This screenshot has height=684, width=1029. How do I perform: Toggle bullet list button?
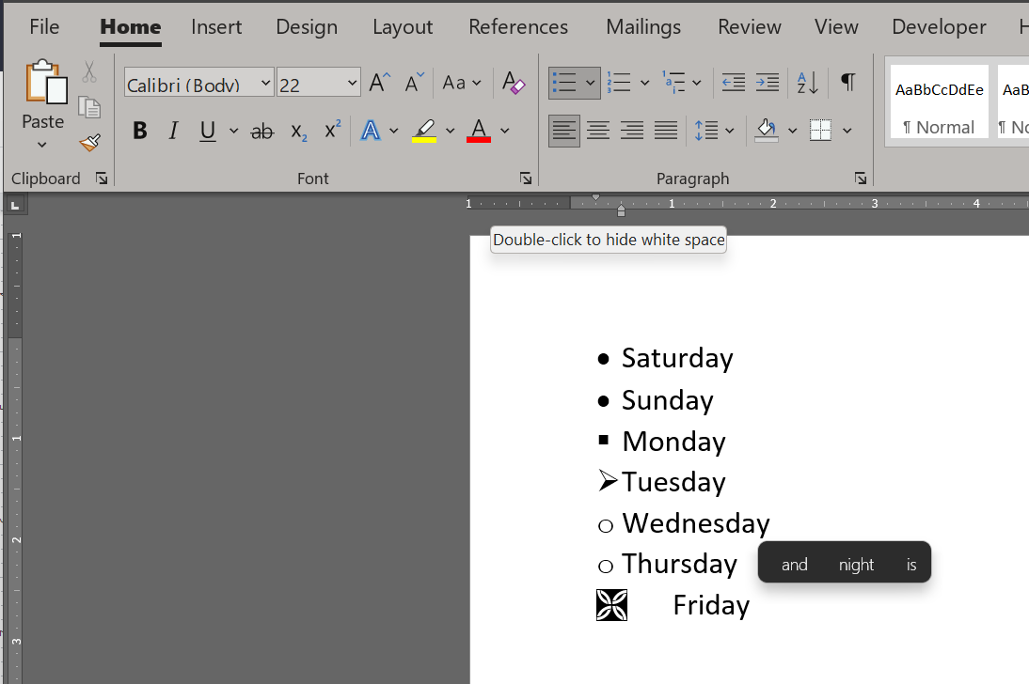[x=564, y=83]
